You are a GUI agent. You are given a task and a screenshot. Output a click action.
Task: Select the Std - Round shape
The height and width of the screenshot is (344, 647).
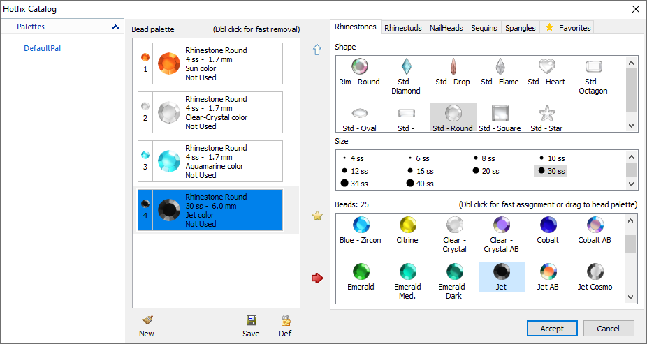453,119
